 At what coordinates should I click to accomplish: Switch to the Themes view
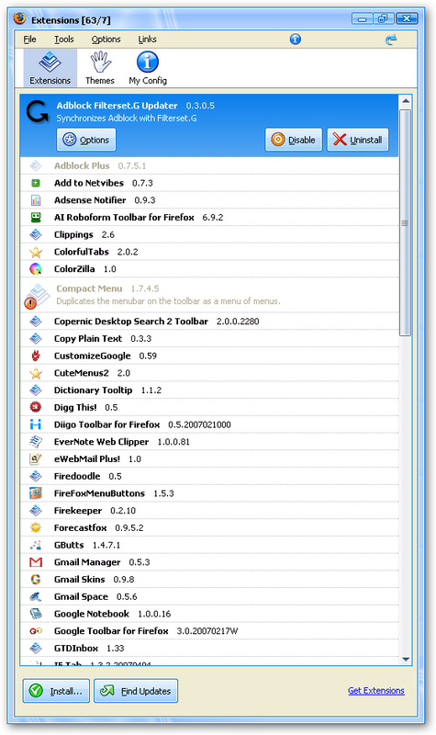[x=100, y=68]
